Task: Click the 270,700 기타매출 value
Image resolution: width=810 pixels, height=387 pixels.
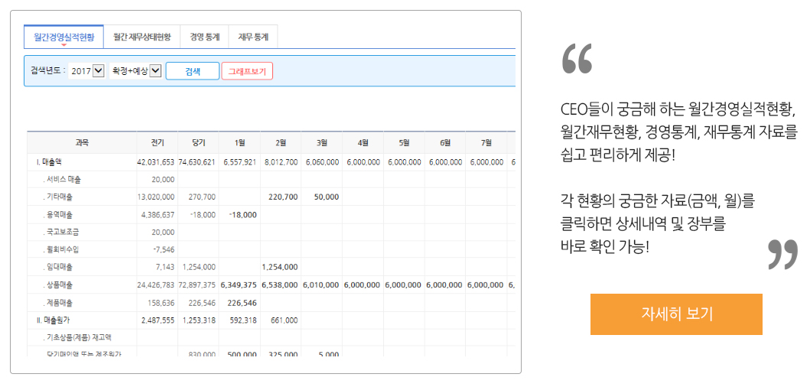Action: pyautogui.click(x=203, y=197)
